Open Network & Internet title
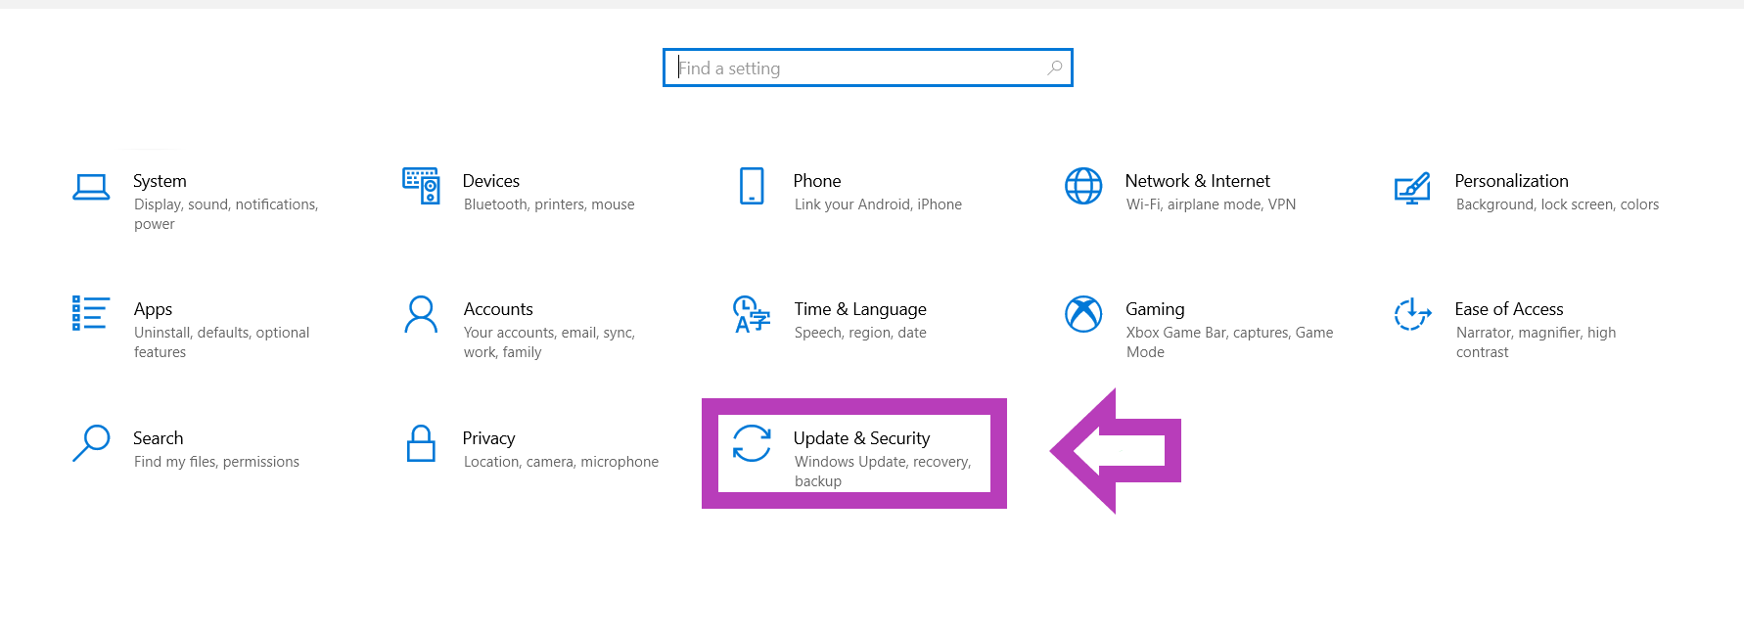This screenshot has height=634, width=1744. [x=1198, y=181]
